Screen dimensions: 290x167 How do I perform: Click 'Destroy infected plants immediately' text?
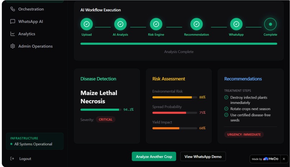pyautogui.click(x=249, y=100)
